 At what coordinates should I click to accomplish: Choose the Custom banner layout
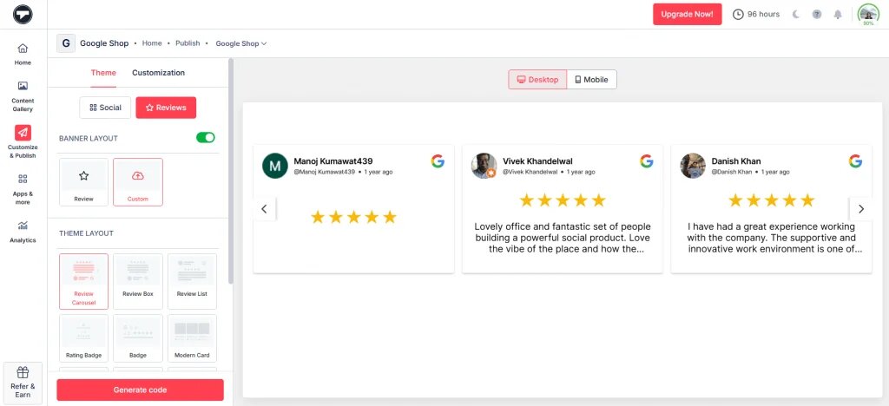(138, 182)
